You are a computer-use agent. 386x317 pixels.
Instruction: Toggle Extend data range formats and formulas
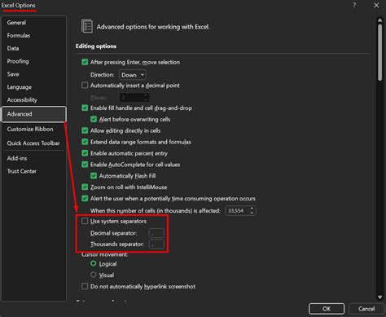(x=85, y=142)
